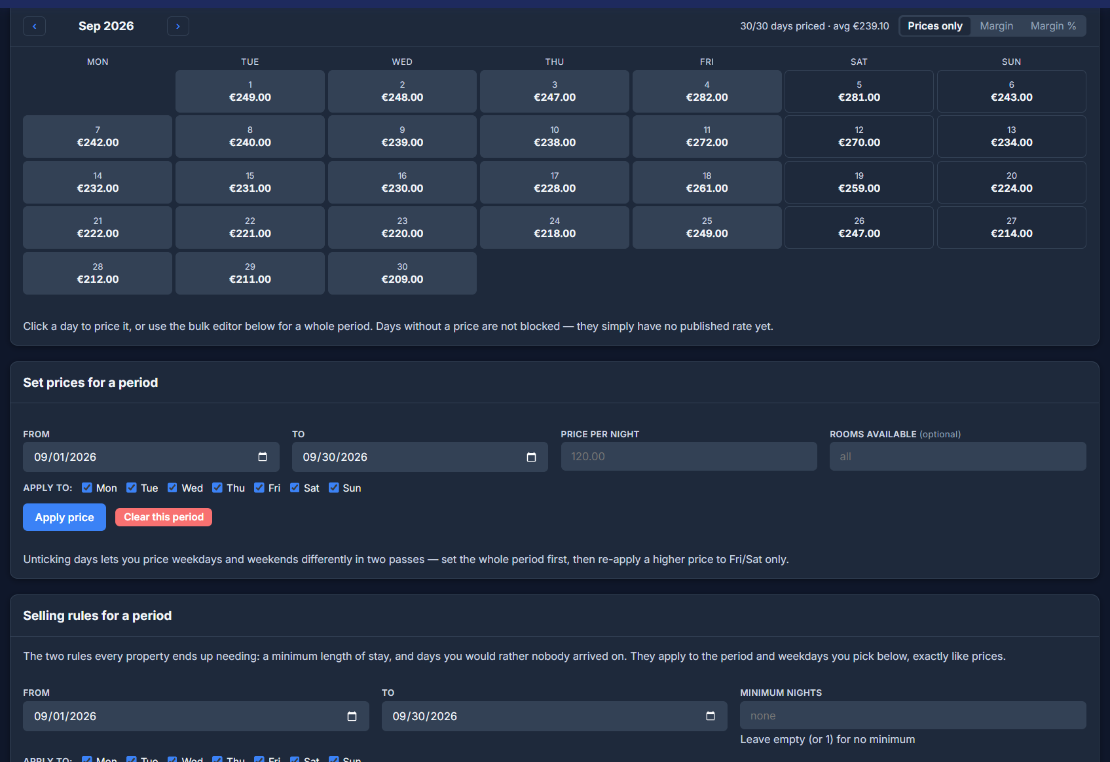Select Sep 4 priced €282.00
Viewport: 1110px width, 762px height.
(x=707, y=91)
